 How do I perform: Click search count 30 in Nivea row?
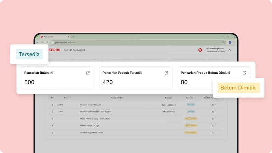[x=213, y=119]
